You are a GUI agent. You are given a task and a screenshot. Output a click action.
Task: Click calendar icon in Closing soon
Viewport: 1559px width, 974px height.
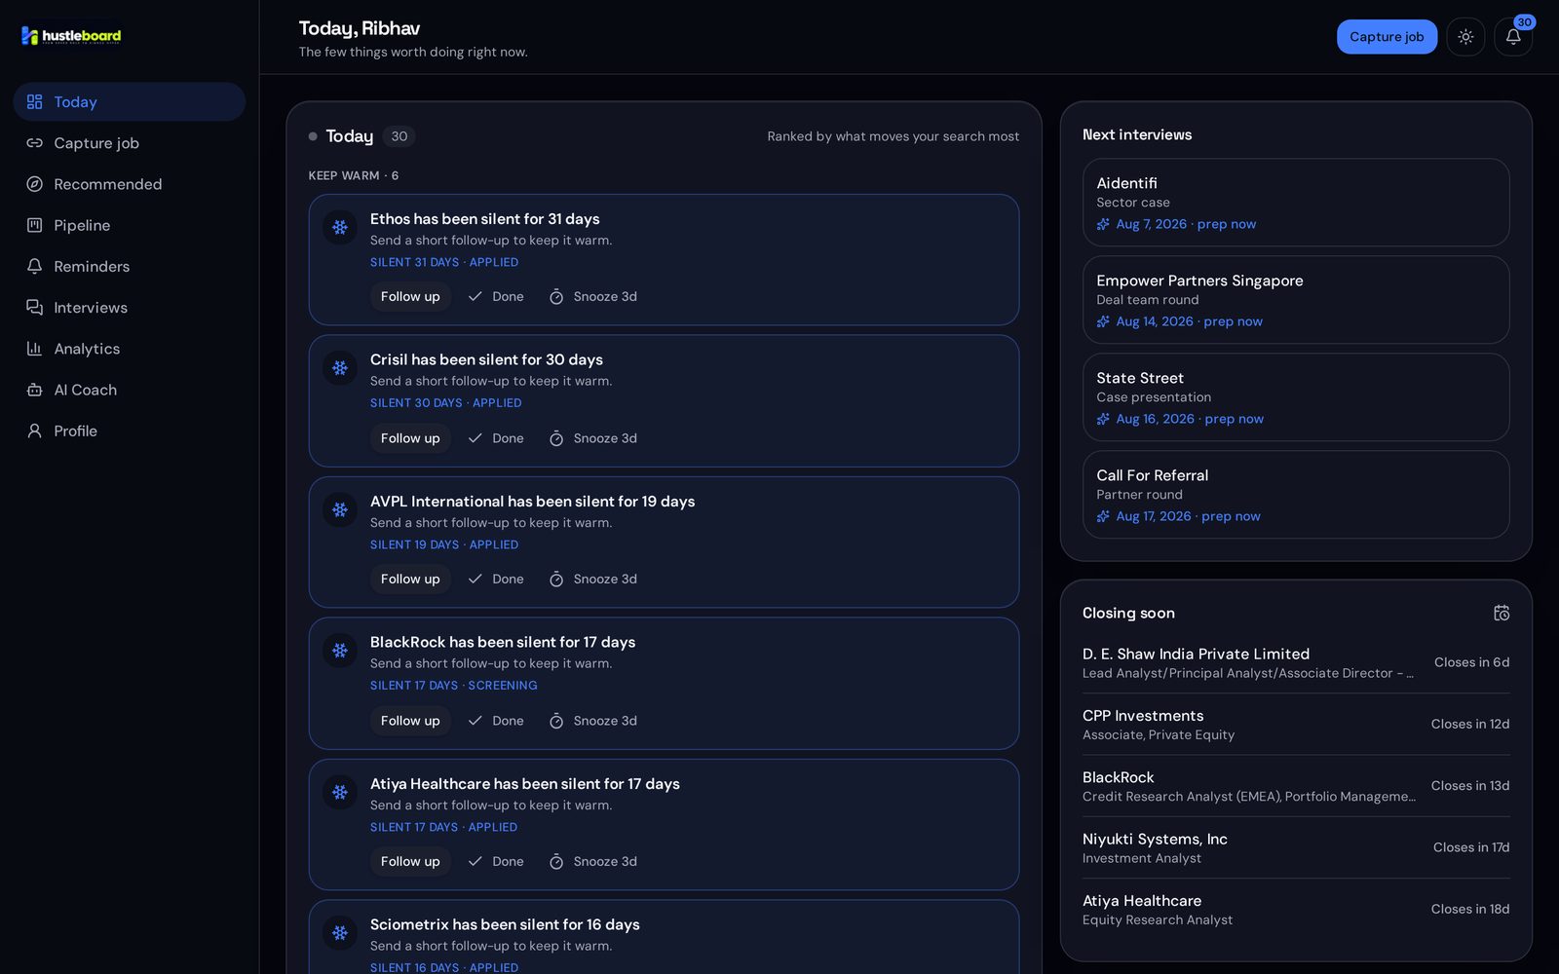(1502, 613)
